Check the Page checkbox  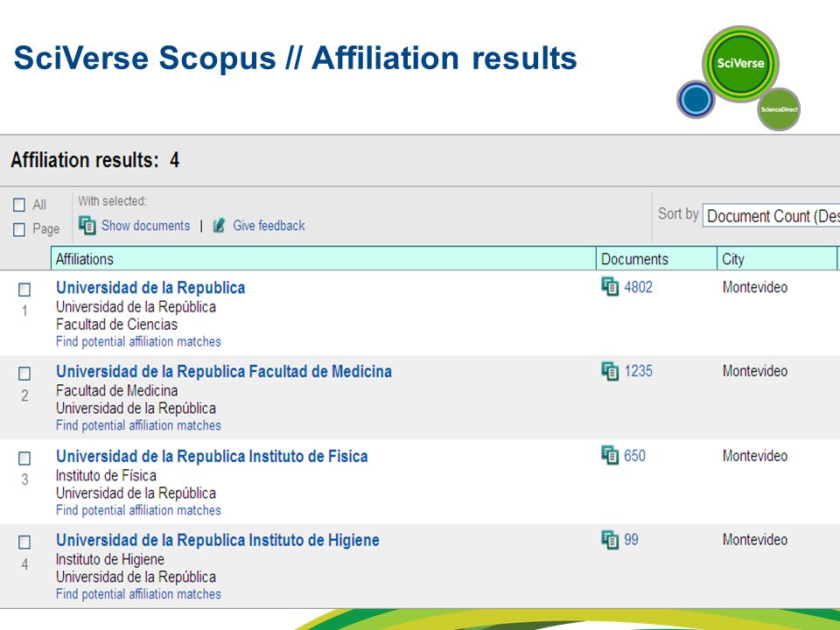point(19,229)
